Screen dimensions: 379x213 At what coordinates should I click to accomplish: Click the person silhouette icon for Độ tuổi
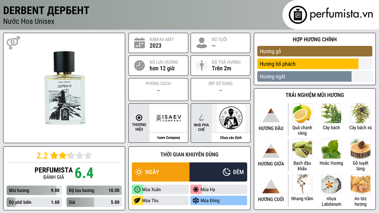pos(202,43)
